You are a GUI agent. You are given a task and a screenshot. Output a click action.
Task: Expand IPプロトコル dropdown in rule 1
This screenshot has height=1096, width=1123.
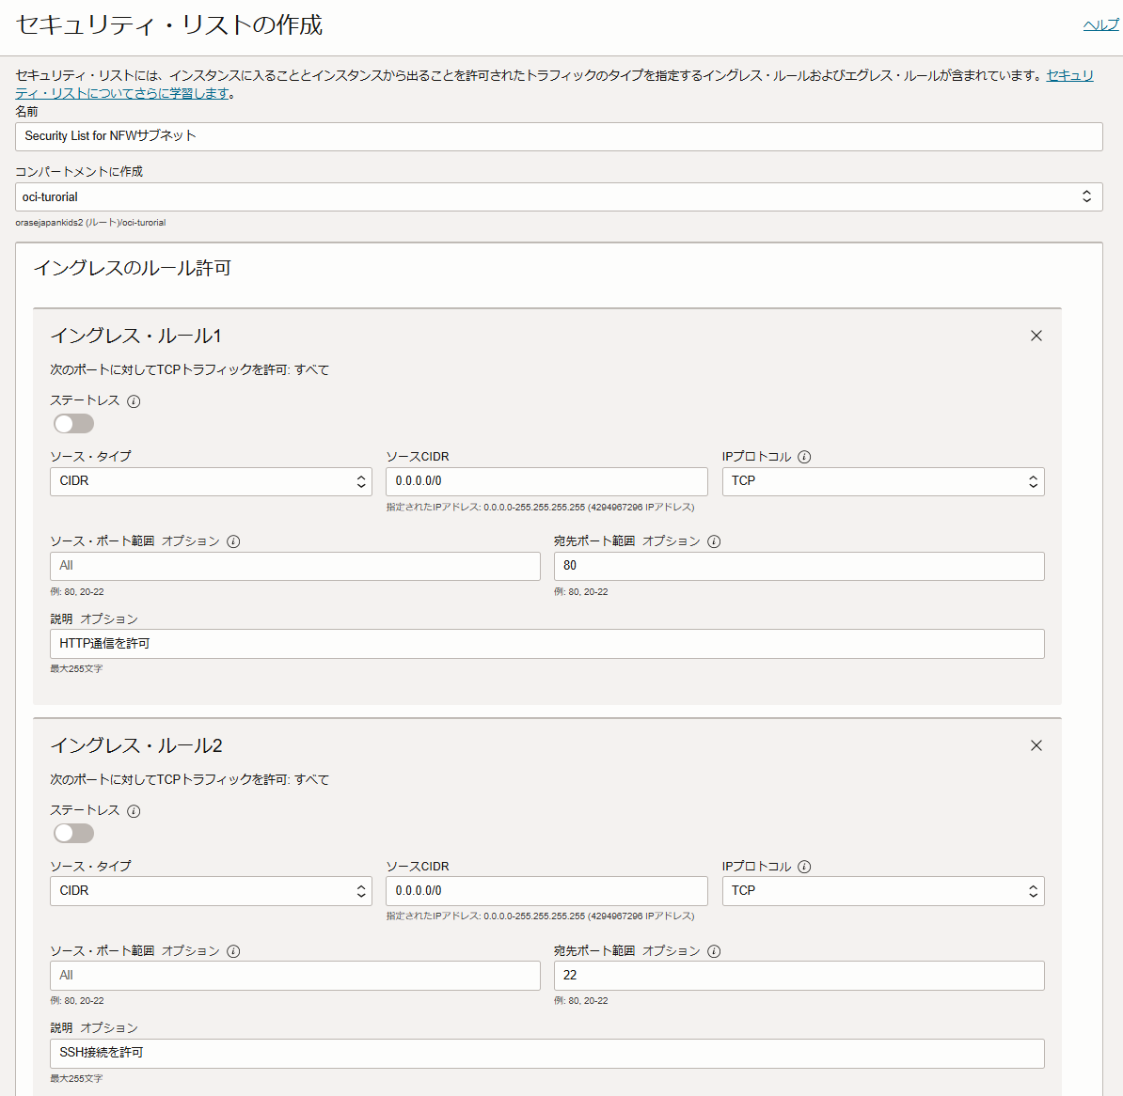tap(883, 481)
